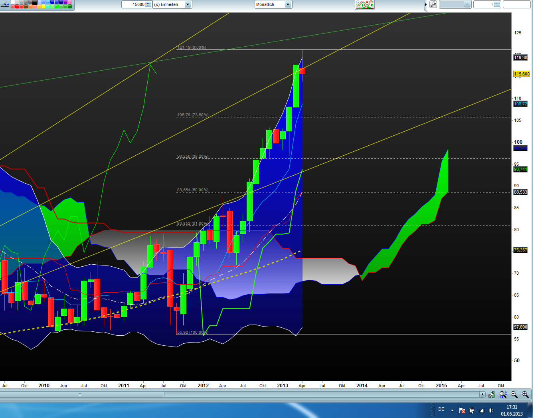Show hidden system tray icons
This screenshot has height=418, width=534.
pos(452,410)
